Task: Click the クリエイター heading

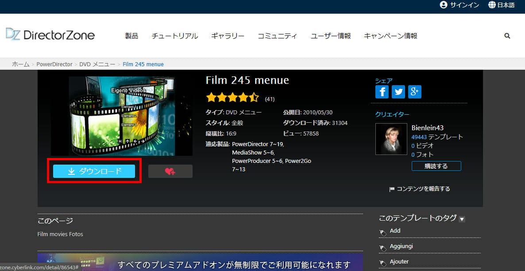Action: point(392,114)
